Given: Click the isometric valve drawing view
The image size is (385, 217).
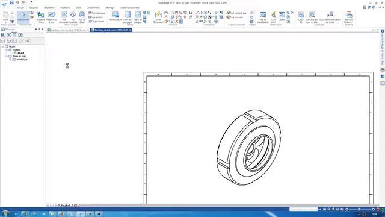Looking at the screenshot, I should 248,147.
